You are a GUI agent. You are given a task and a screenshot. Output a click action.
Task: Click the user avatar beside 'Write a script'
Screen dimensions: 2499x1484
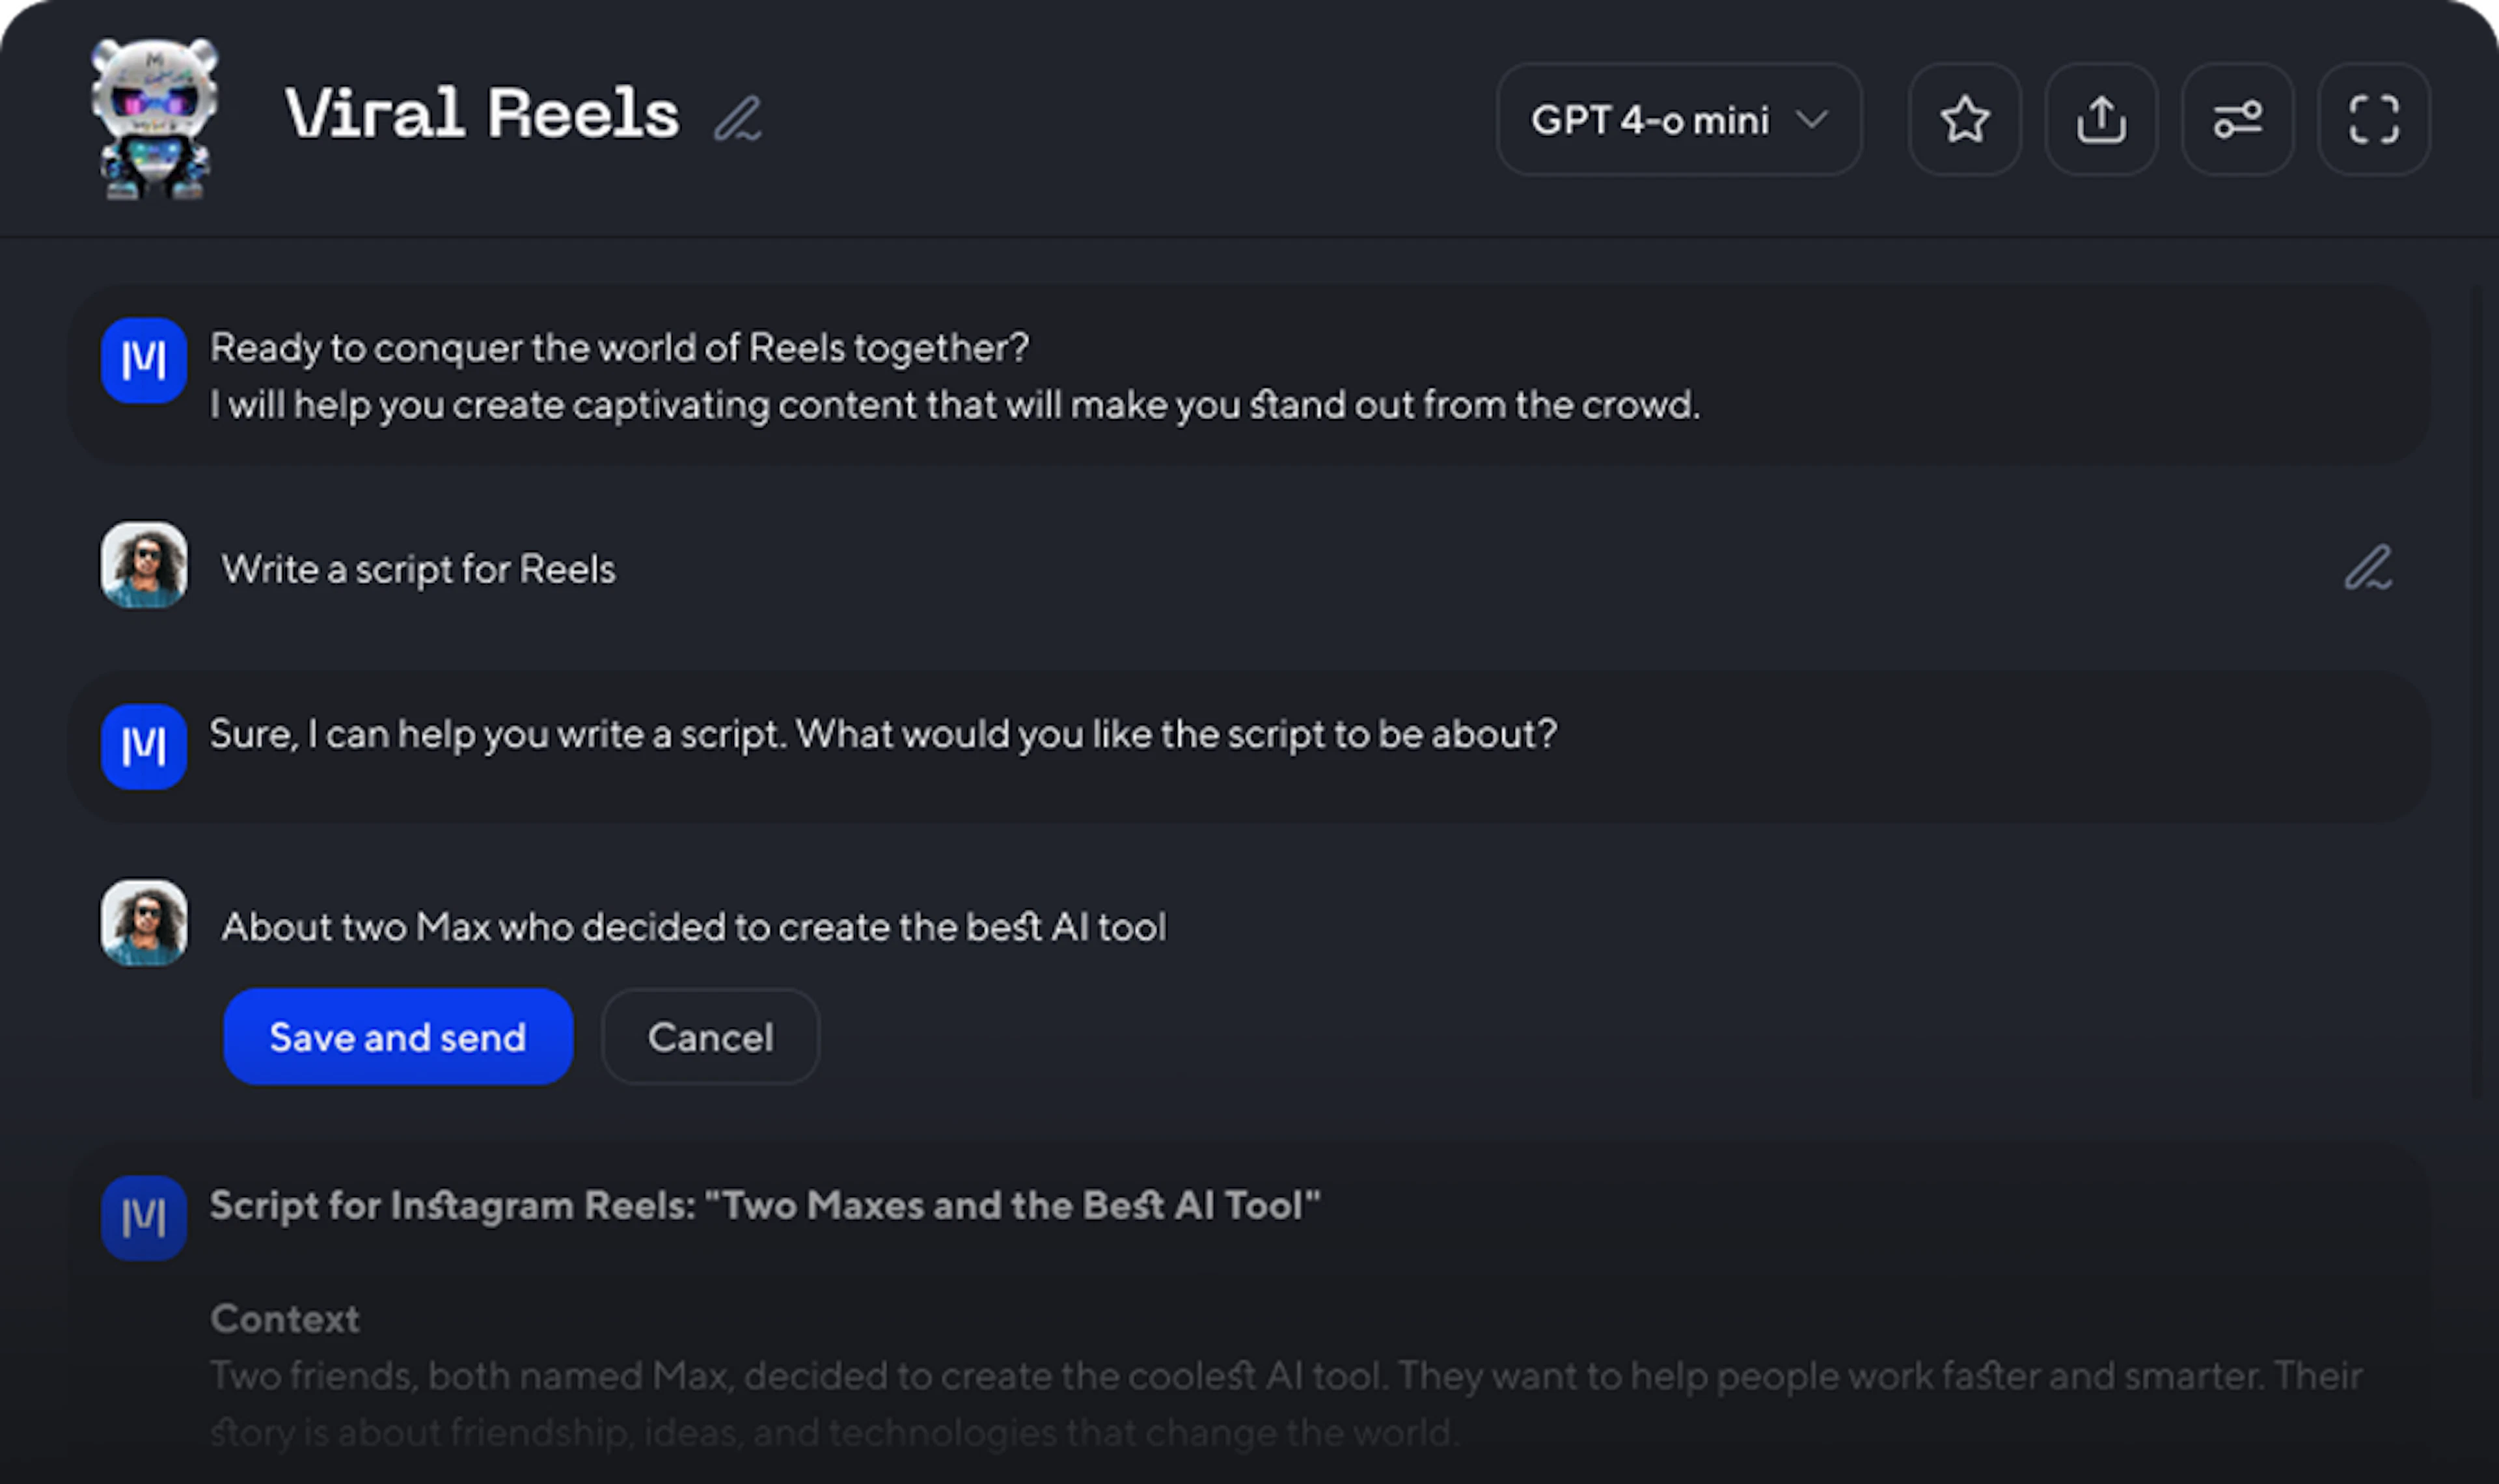click(x=144, y=564)
